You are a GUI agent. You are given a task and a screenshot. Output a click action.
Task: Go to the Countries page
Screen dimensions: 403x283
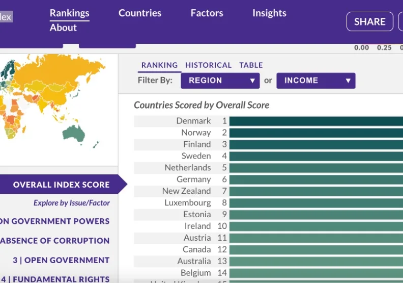point(140,13)
